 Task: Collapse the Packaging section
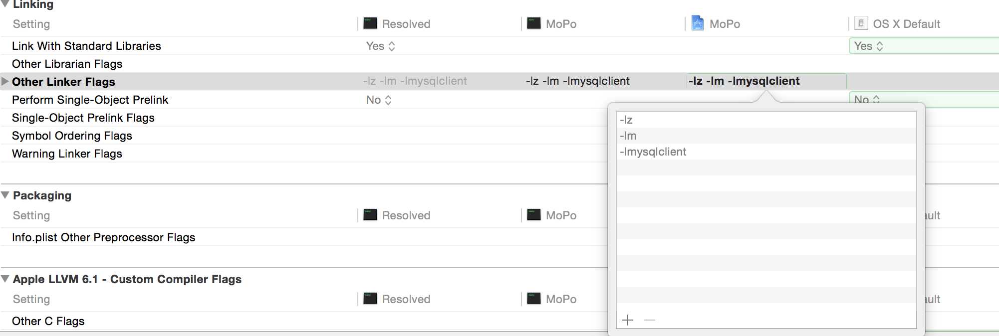[5, 195]
